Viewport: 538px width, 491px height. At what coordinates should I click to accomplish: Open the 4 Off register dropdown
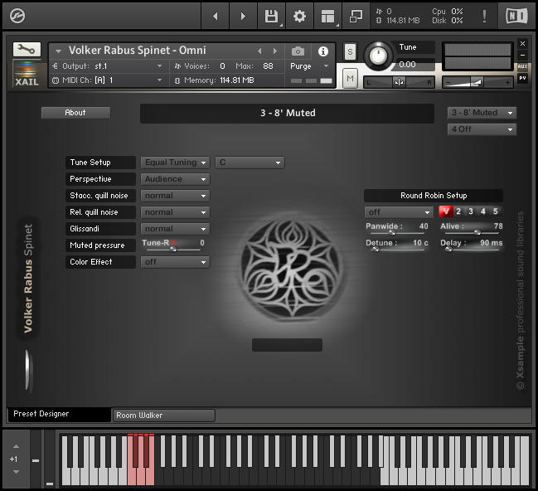tap(482, 129)
